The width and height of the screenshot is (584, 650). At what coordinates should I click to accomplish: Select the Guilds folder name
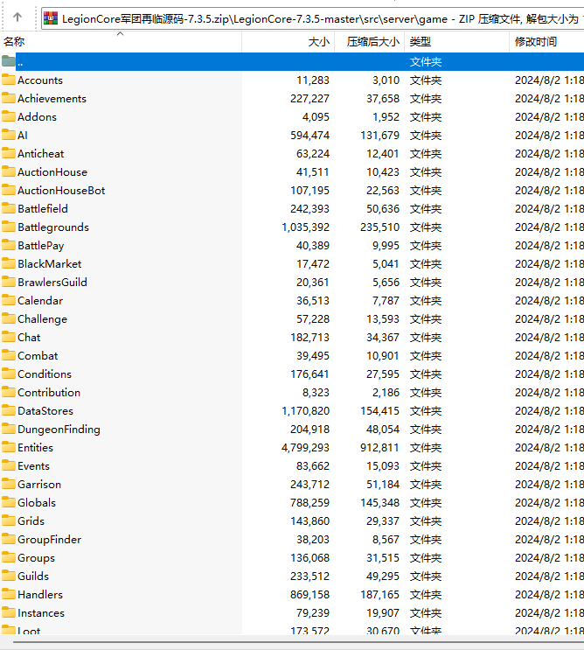33,577
